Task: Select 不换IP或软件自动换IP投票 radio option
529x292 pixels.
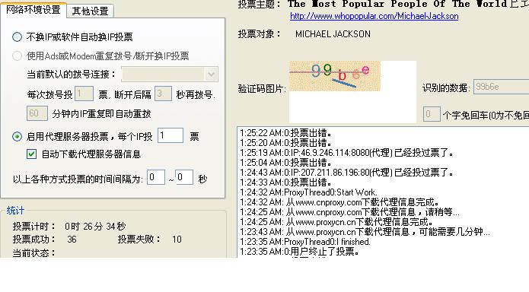Action: tap(18, 36)
